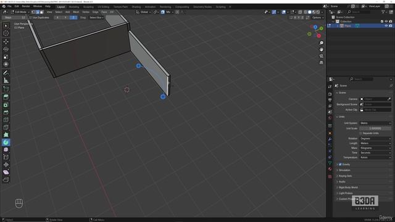Open the Window menu
This screenshot has height=222, width=395.
click(38, 6)
